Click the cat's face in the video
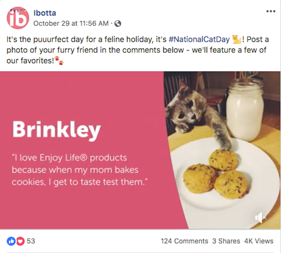 pos(185,111)
